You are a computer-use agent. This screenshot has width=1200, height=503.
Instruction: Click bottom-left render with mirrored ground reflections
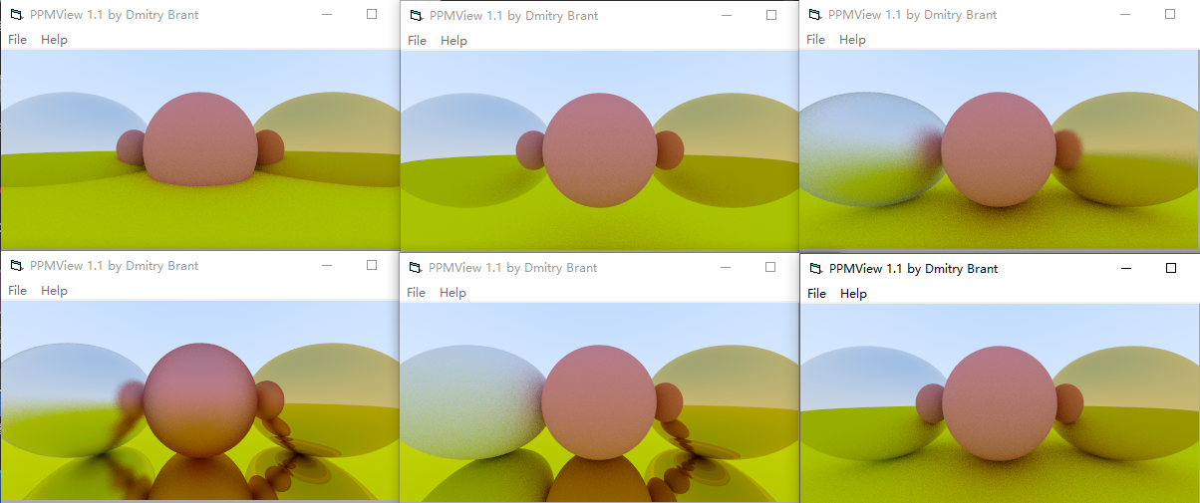click(199, 401)
